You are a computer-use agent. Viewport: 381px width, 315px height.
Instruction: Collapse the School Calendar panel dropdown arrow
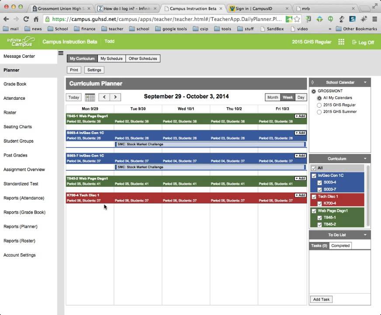pos(365,82)
